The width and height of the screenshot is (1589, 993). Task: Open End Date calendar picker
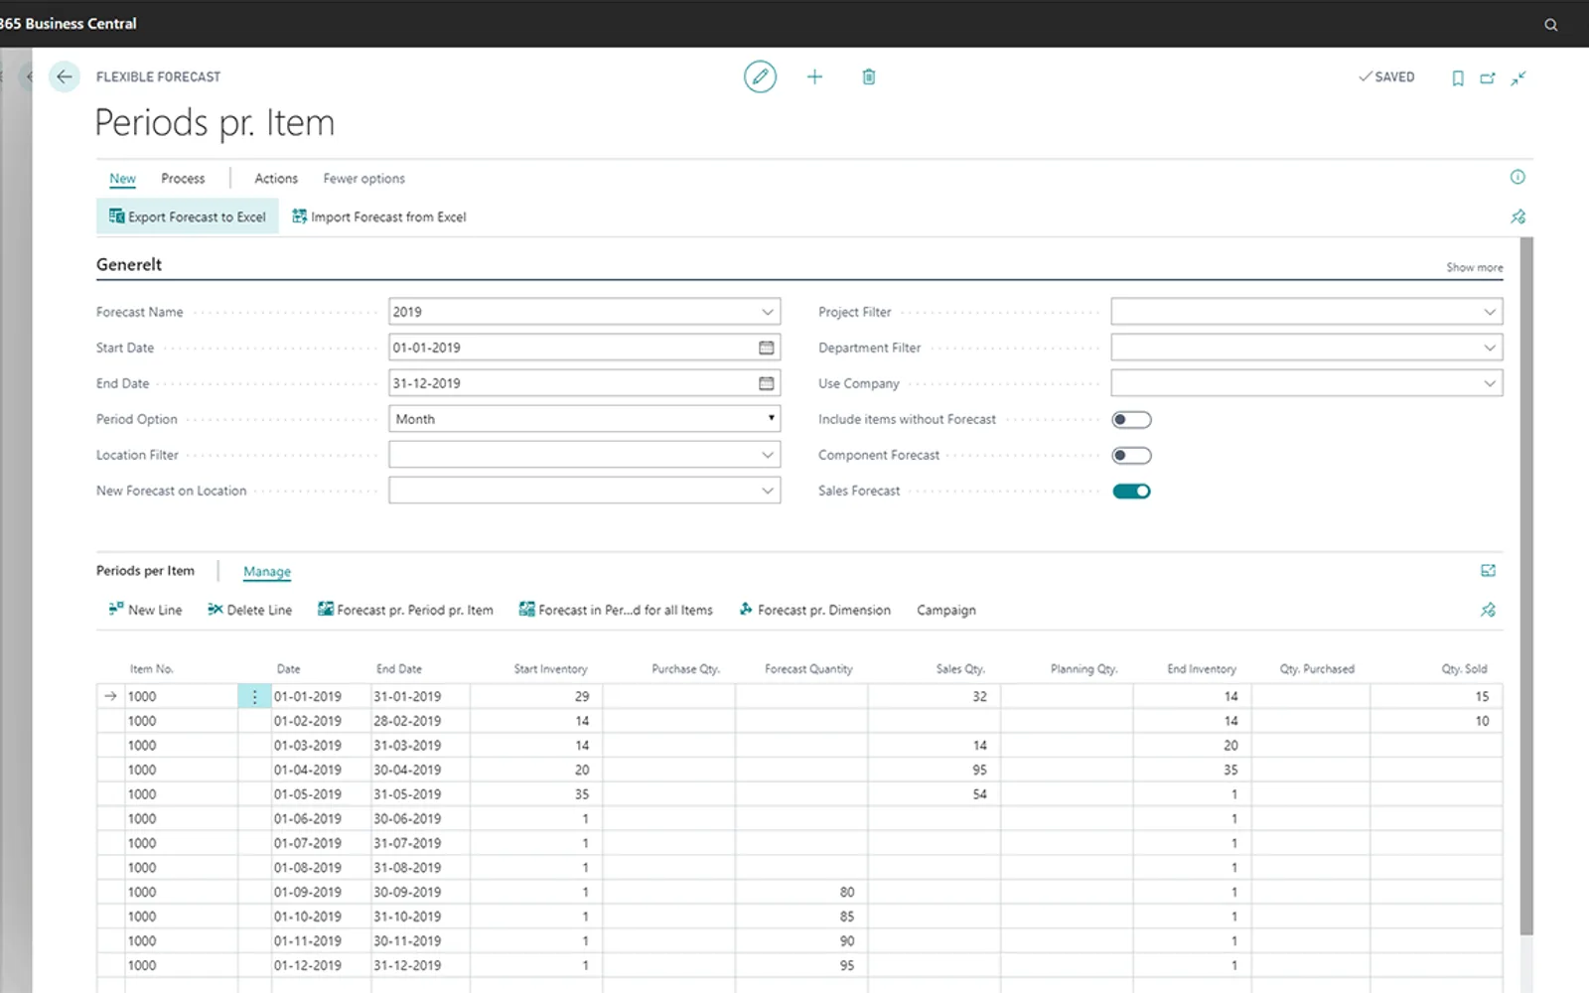coord(767,383)
